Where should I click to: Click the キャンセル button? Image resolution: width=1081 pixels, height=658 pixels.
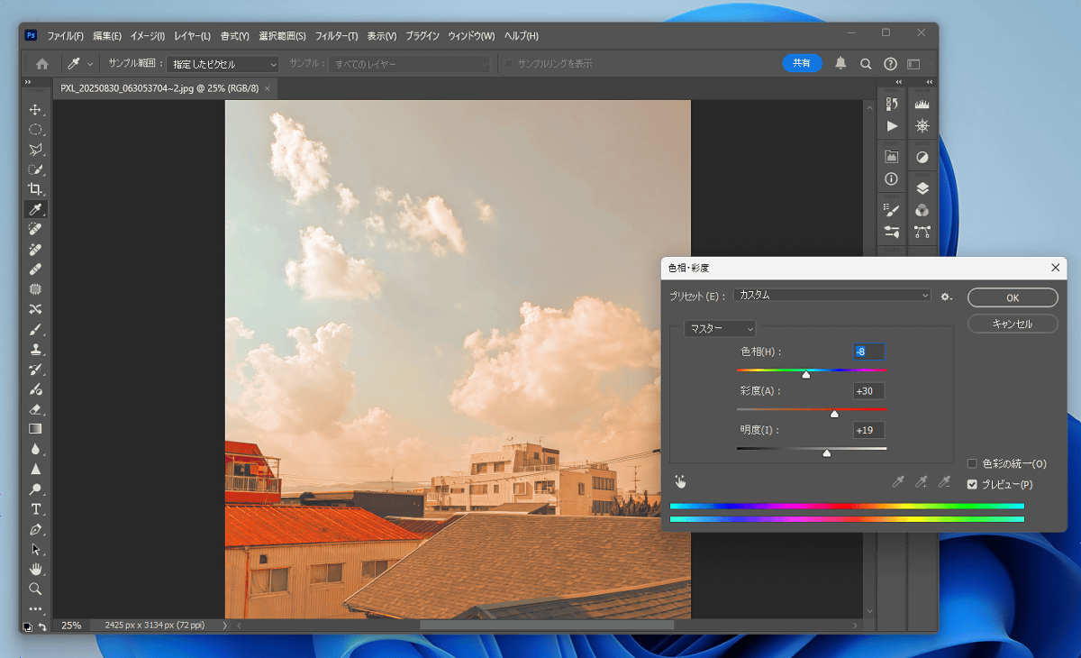[1013, 324]
